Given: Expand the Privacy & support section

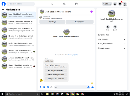Looking at the screenshot, I should click(112, 48).
